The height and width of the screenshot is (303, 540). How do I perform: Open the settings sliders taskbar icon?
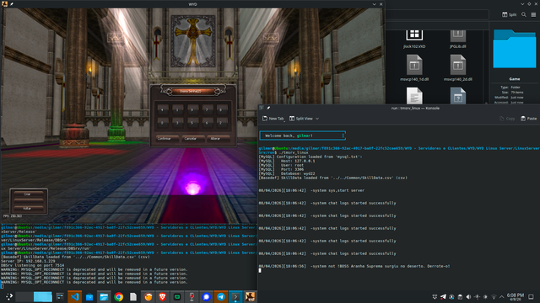(x=60, y=297)
